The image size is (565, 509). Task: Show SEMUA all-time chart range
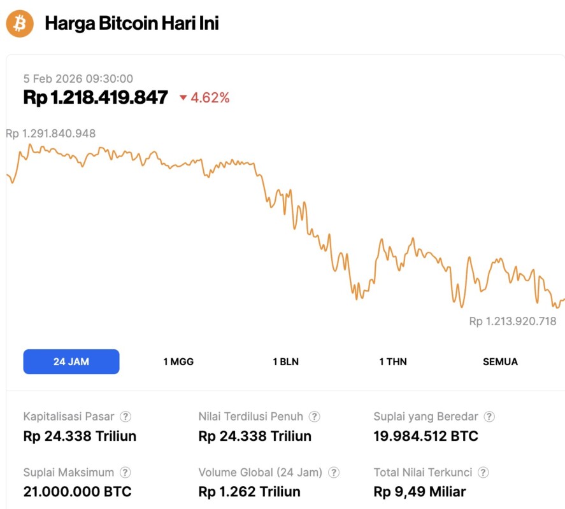500,361
